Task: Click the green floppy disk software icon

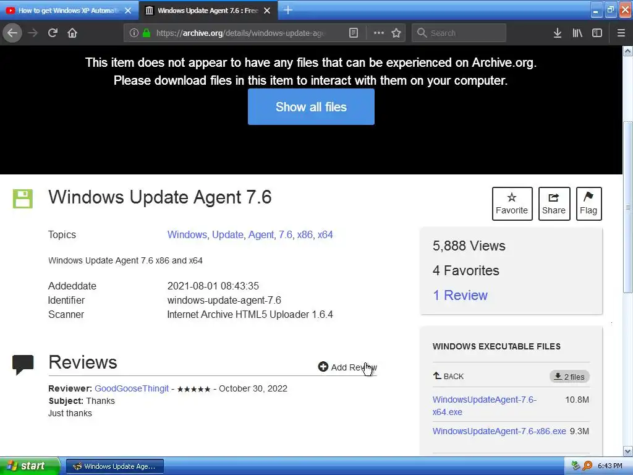Action: (x=23, y=199)
